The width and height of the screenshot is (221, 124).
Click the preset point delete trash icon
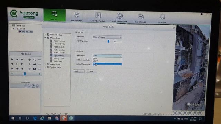[x=37, y=86]
